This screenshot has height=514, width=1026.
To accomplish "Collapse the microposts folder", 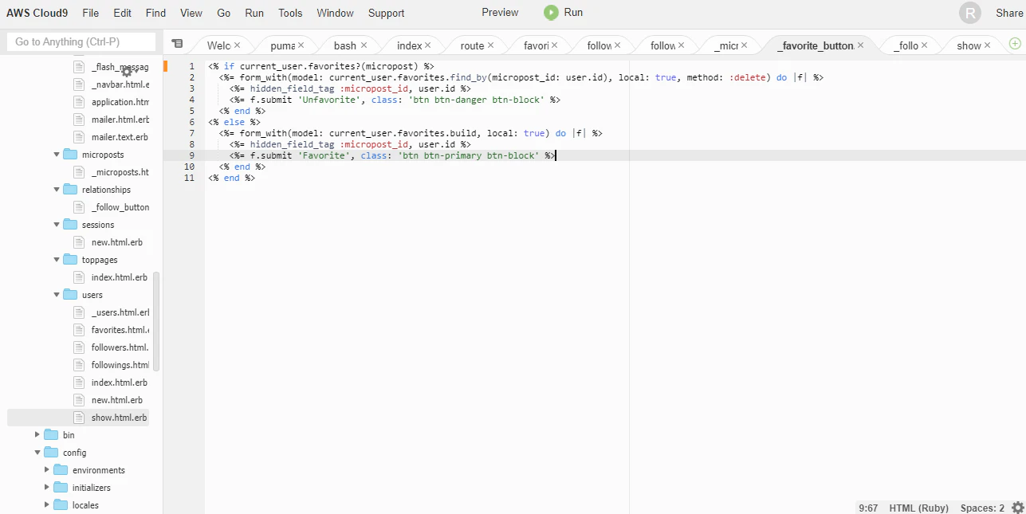I will 56,155.
